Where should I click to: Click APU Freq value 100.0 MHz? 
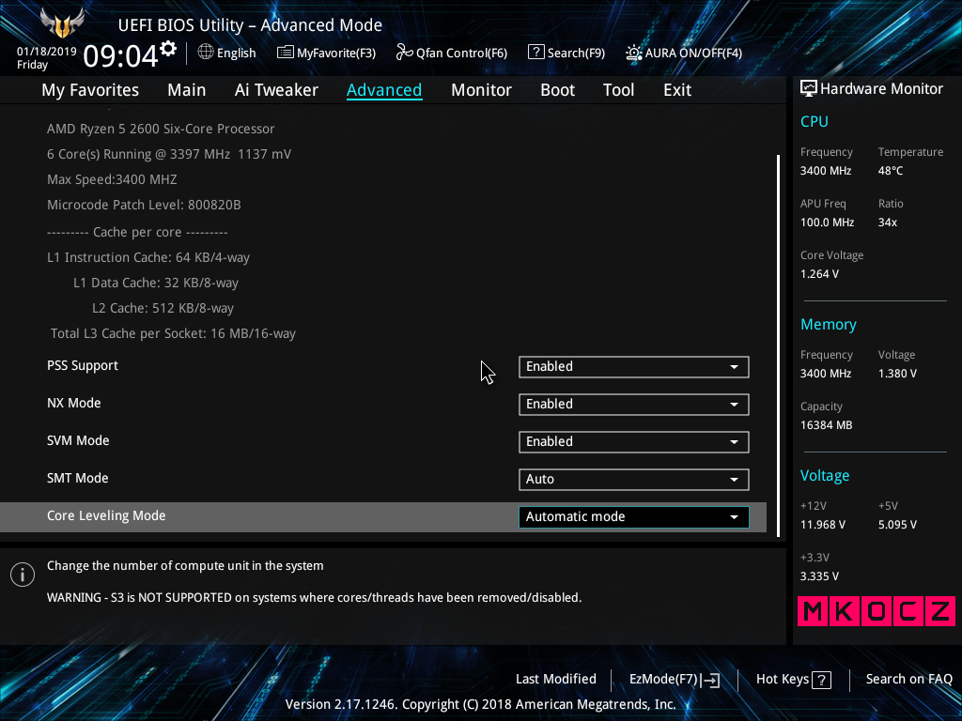(827, 222)
